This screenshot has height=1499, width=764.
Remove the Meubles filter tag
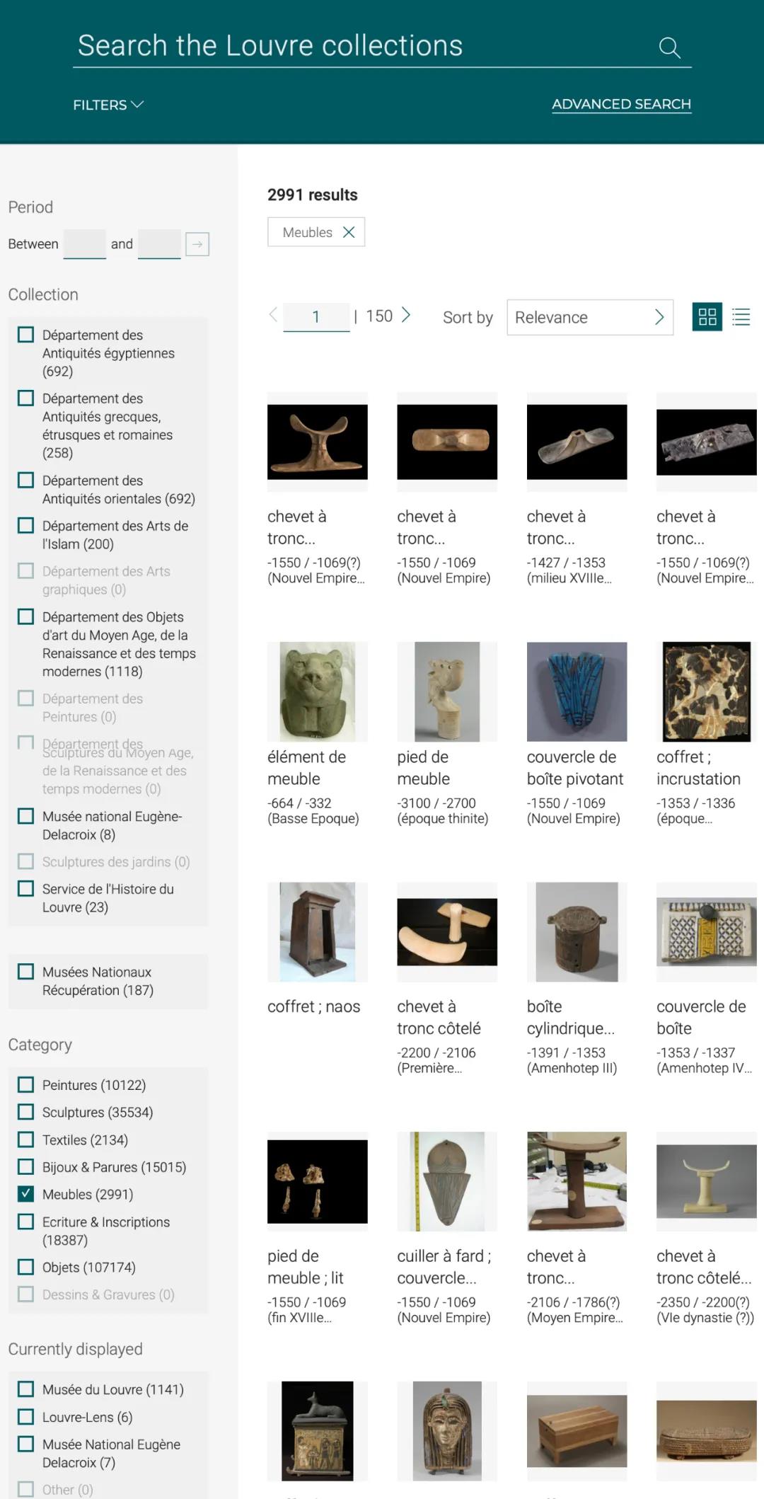click(349, 232)
